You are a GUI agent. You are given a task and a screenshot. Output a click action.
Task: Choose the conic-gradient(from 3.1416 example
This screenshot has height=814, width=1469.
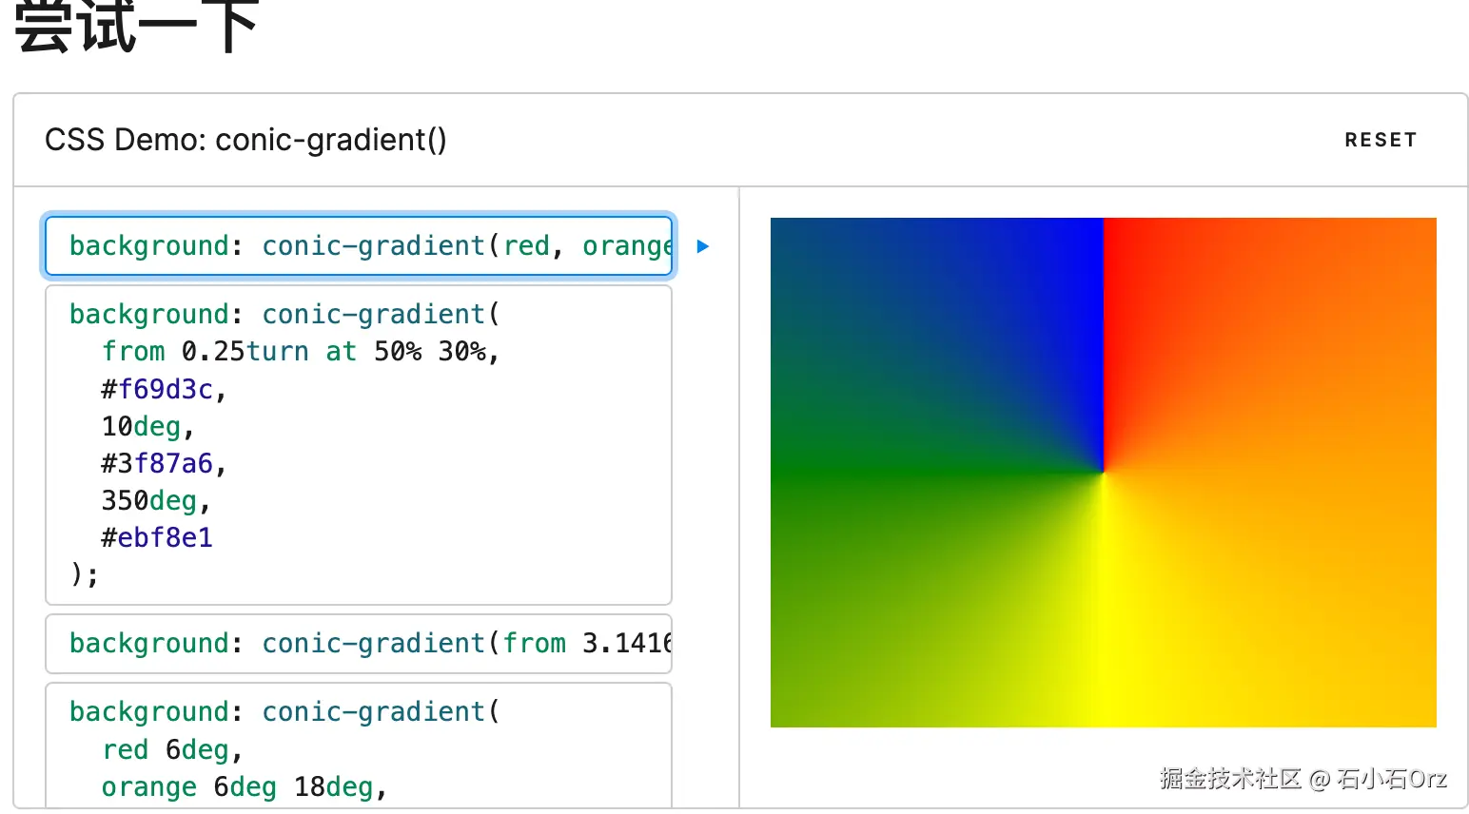click(x=360, y=644)
